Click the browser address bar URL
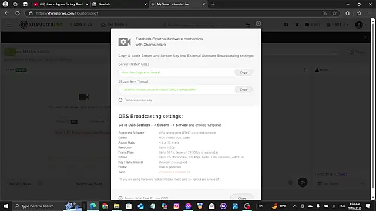 pyautogui.click(x=67, y=13)
